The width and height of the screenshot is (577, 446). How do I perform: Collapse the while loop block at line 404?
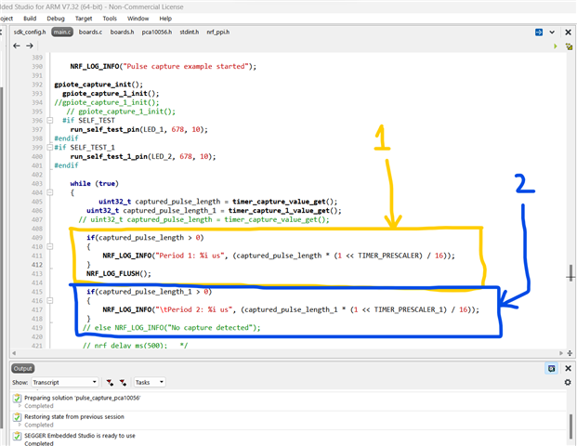(50, 192)
